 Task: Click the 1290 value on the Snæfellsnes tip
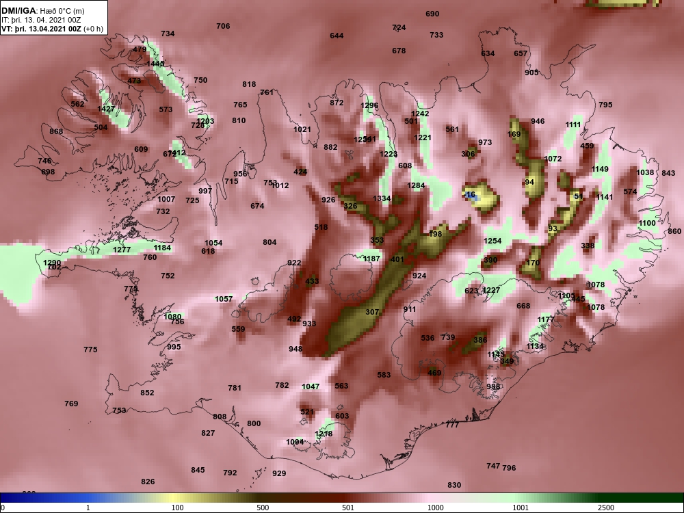[53, 263]
